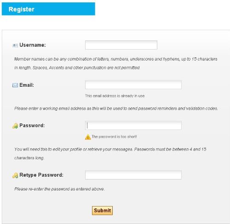Click the Password label text
This screenshot has width=230, height=224.
32,125
